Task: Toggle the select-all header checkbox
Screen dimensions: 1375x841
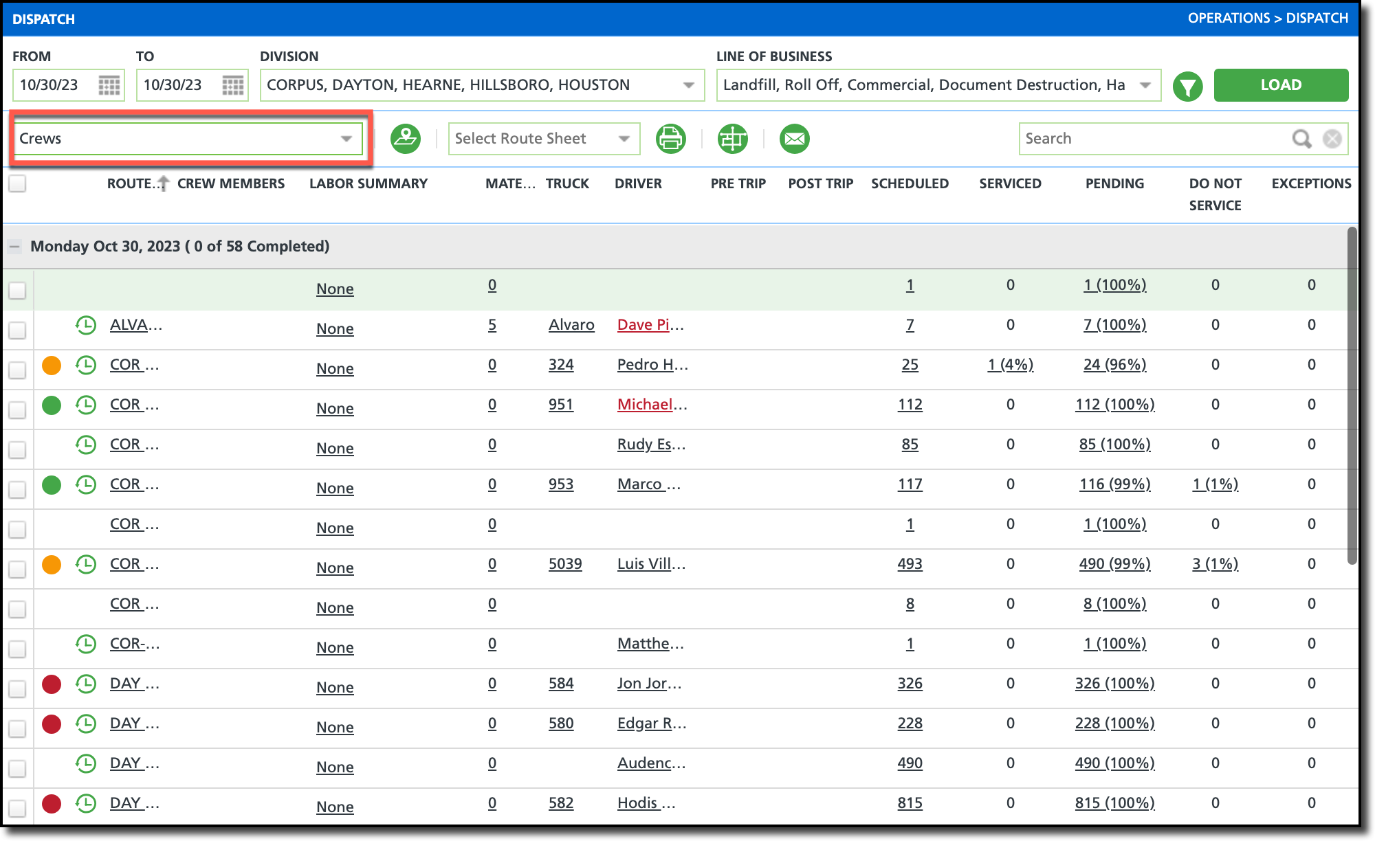Action: tap(18, 183)
